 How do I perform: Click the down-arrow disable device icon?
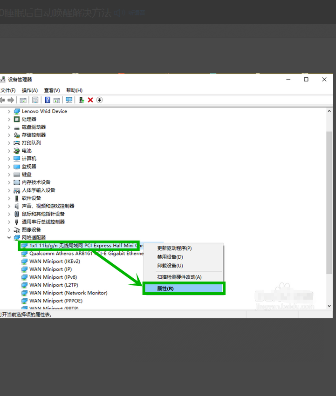99,100
